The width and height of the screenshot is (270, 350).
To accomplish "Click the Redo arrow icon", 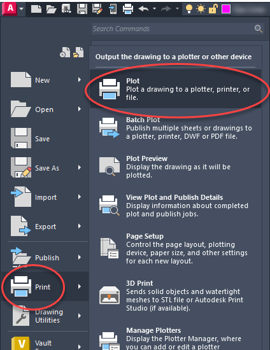I will [x=166, y=9].
